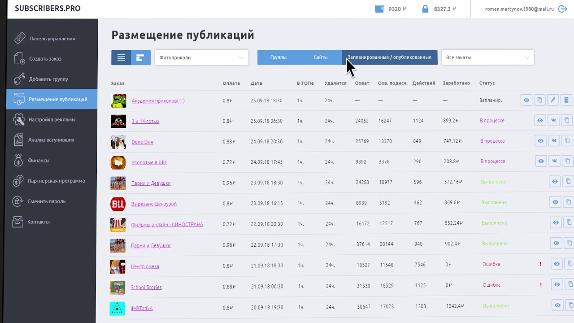Click the Академия приколов group avatar
574x323 pixels.
click(x=119, y=100)
